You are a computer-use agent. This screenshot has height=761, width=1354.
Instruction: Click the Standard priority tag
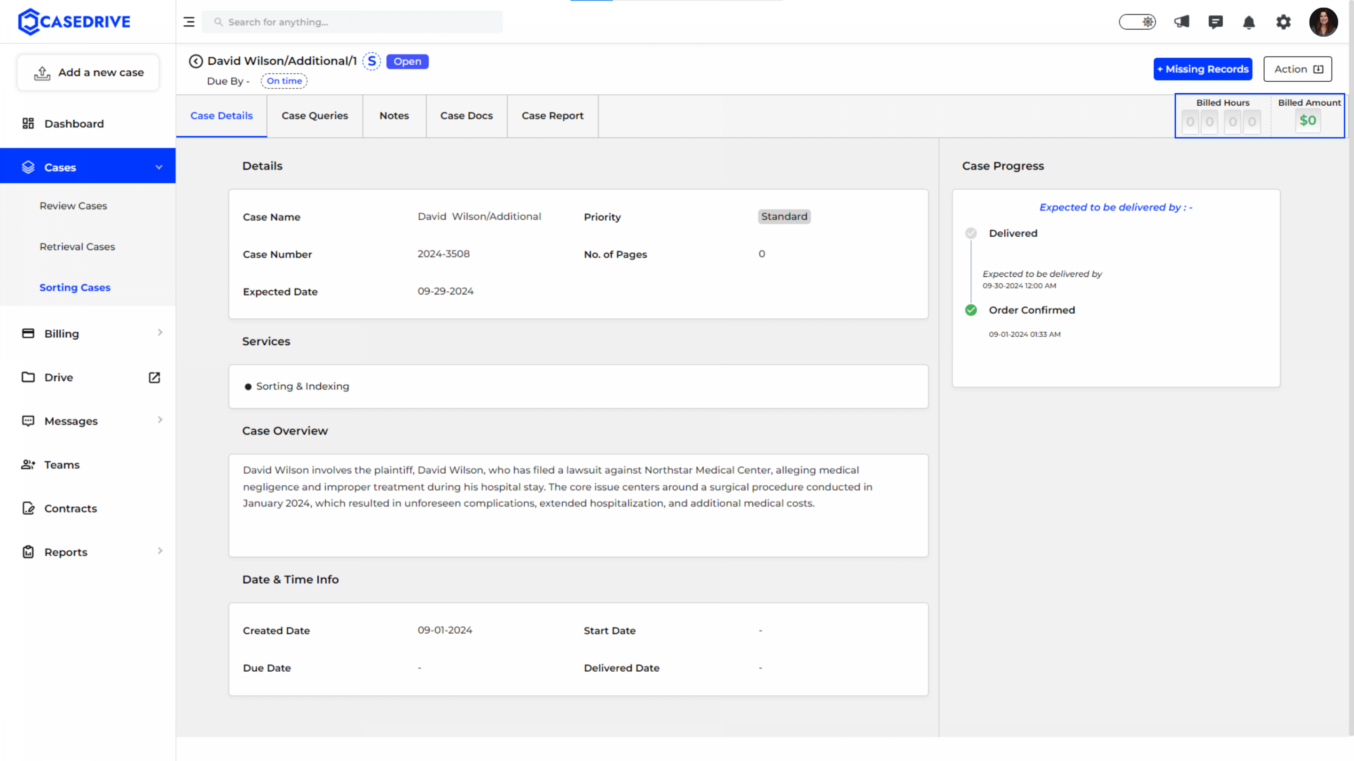tap(784, 217)
